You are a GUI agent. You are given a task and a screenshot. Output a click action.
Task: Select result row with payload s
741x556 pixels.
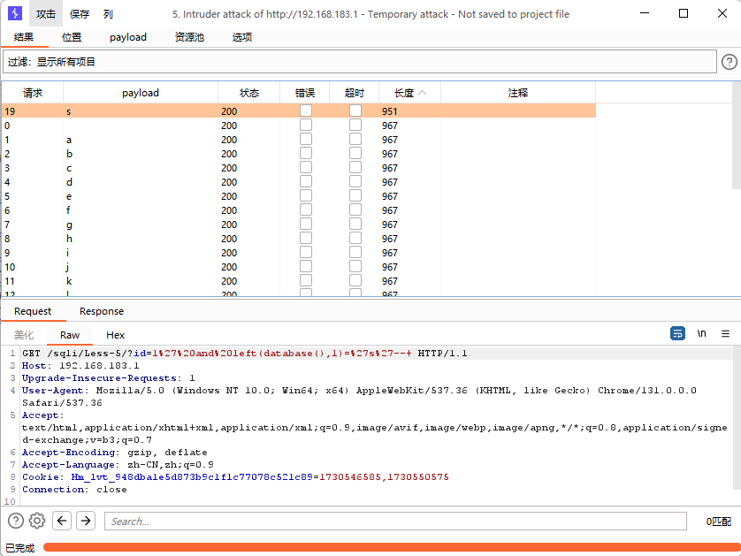pos(299,111)
